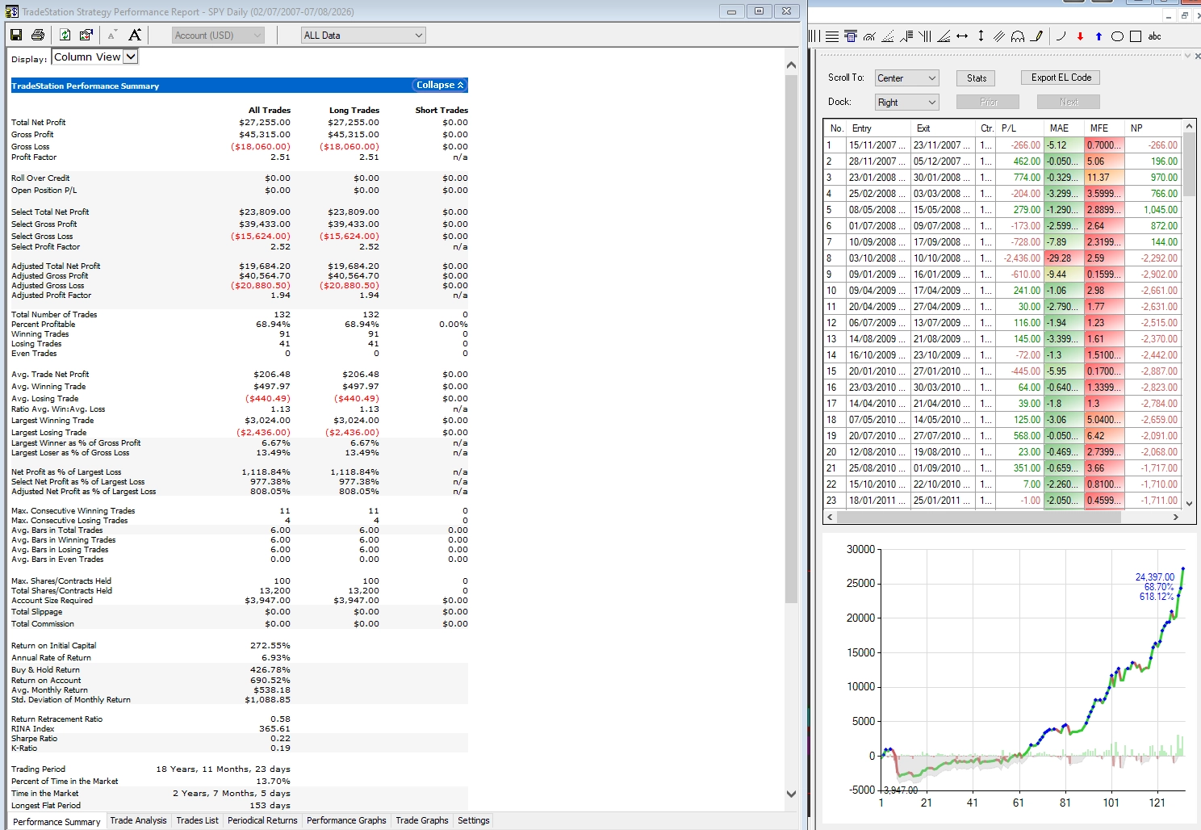
Task: Click the Next button
Action: [1069, 102]
